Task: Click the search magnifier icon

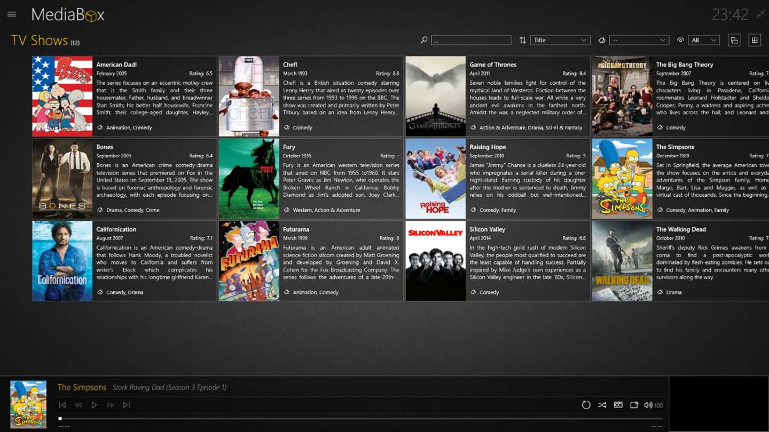Action: coord(424,40)
